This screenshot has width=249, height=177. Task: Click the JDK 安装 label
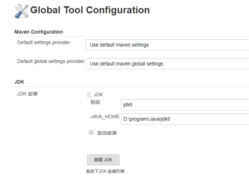pyautogui.click(x=27, y=94)
